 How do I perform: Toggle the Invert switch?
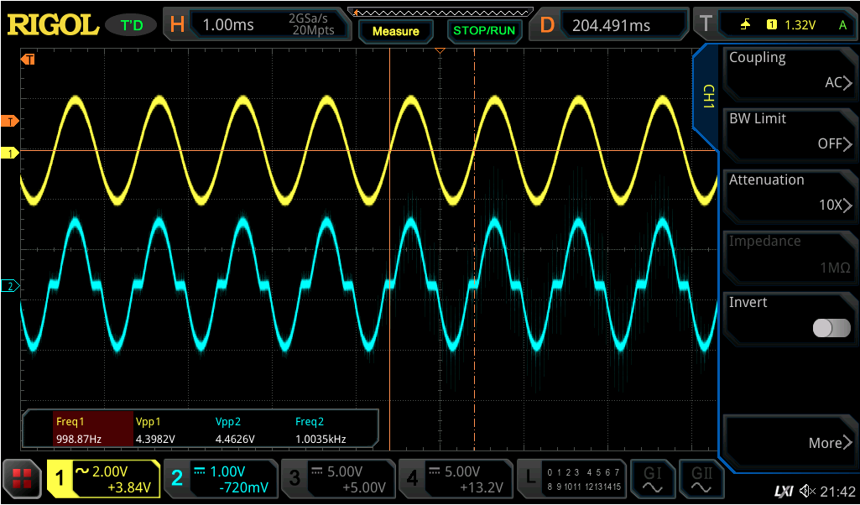click(x=831, y=328)
